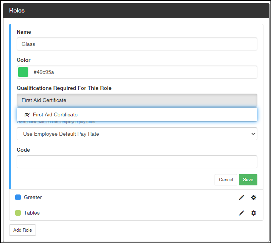Select the Tables role row
The width and height of the screenshot is (271, 243).
click(136, 213)
